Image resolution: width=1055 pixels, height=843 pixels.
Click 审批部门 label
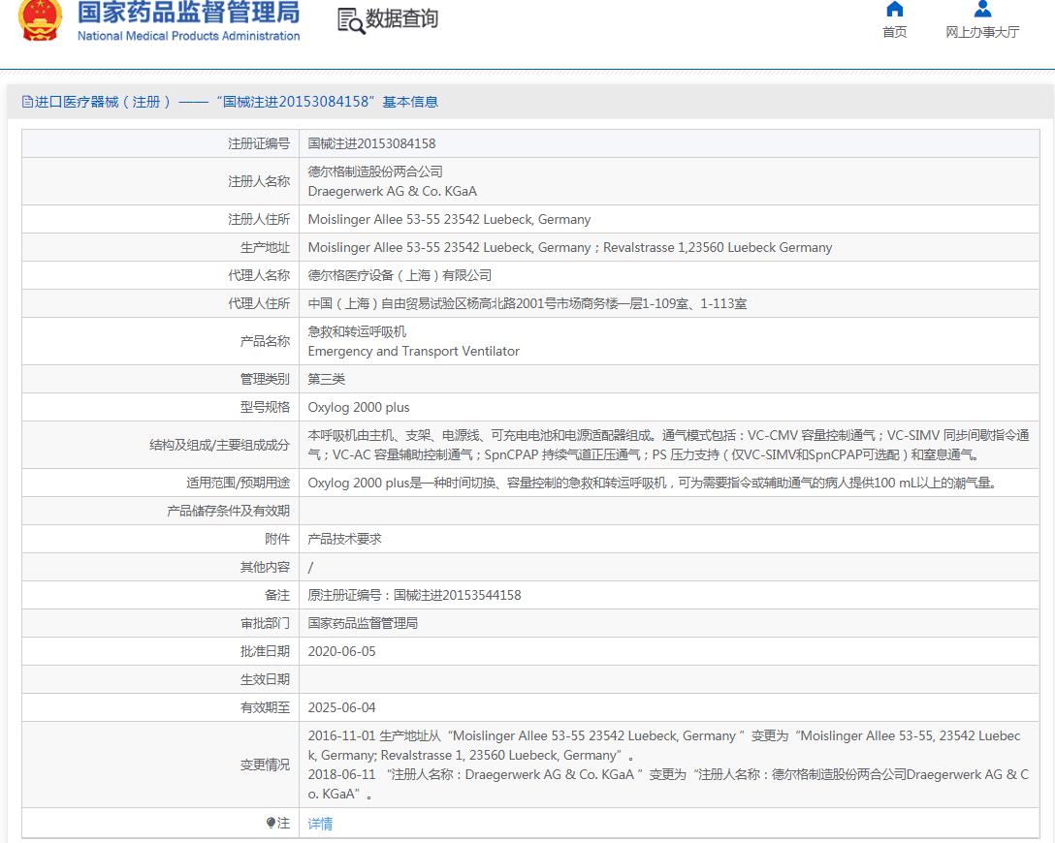[x=265, y=623]
